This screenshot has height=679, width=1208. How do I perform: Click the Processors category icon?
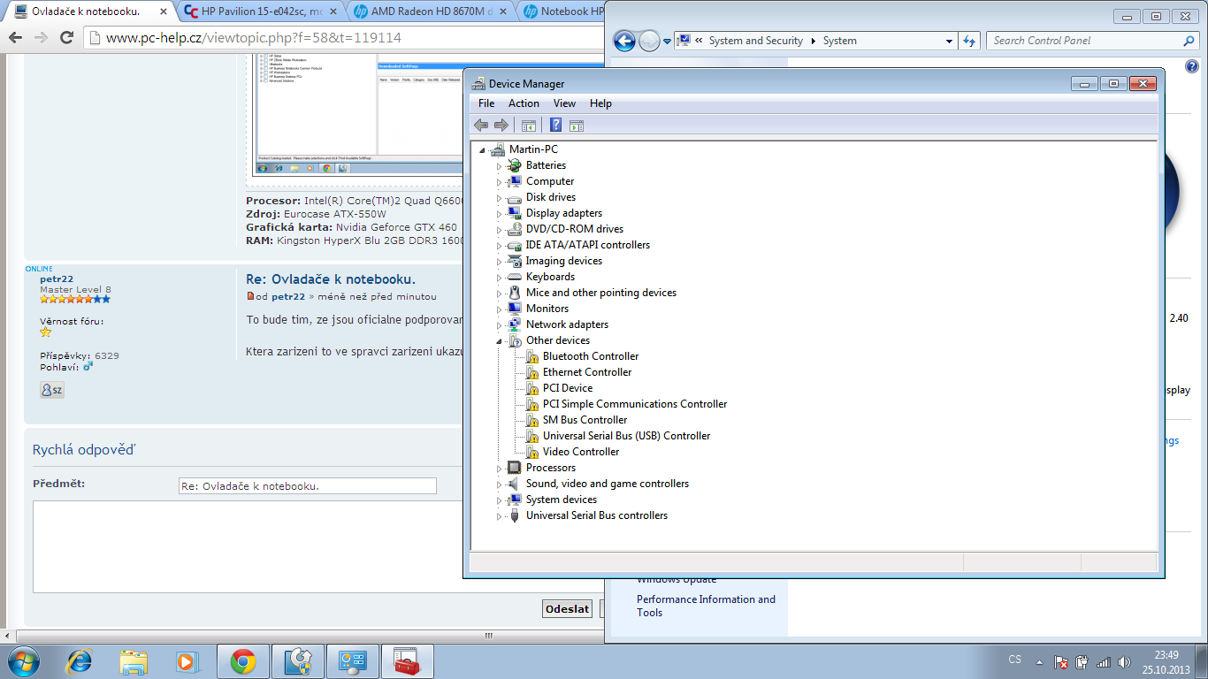(515, 468)
